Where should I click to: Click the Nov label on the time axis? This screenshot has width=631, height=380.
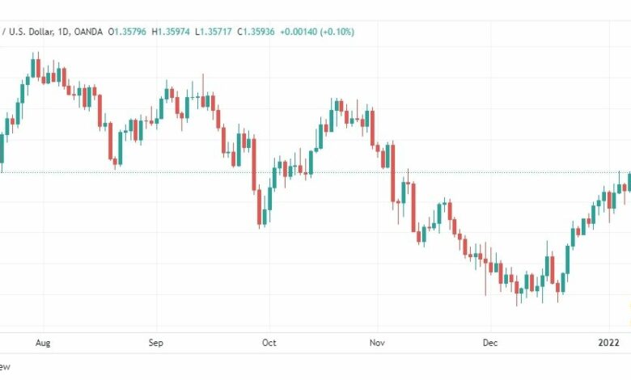pos(377,343)
